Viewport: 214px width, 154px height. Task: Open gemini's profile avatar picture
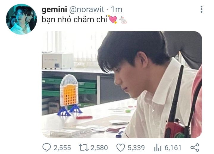21,19
